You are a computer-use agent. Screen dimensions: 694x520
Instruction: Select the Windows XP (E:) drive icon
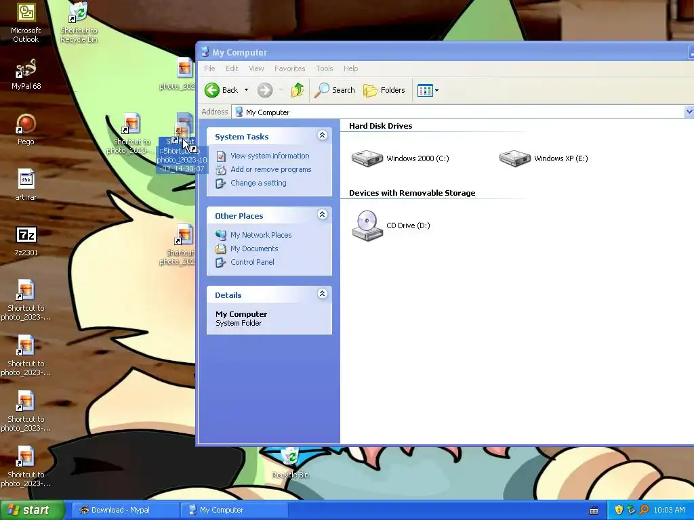[515, 158]
